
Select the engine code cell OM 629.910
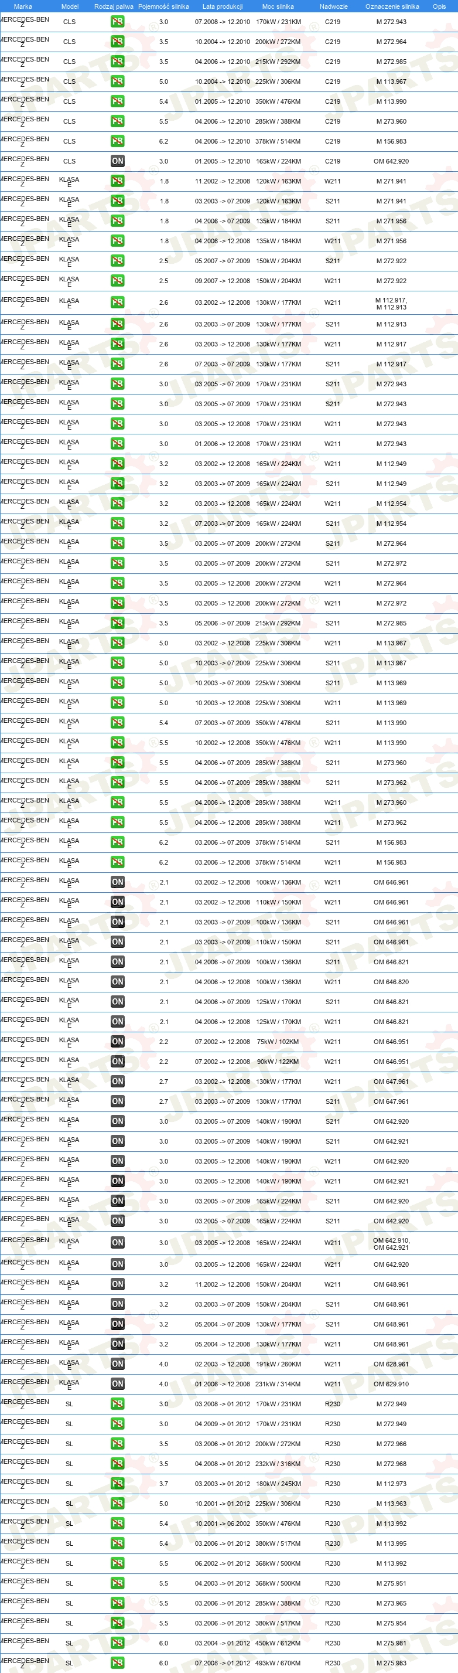[391, 1384]
